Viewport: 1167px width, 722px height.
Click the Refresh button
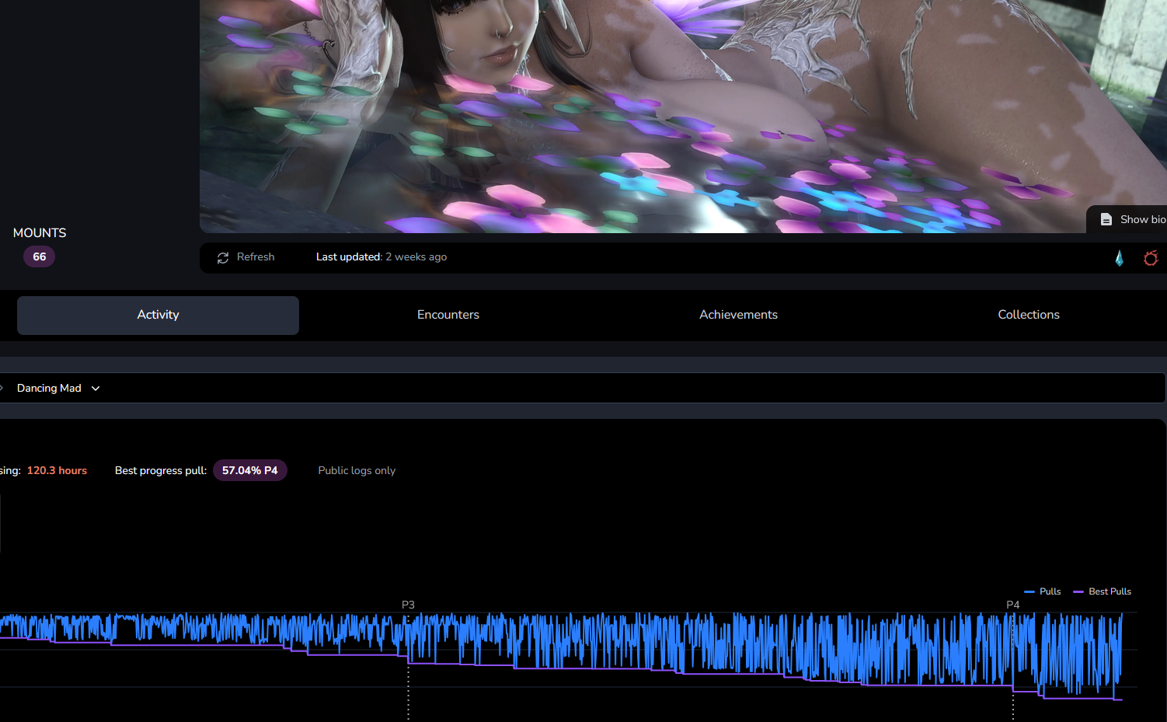[x=246, y=257]
